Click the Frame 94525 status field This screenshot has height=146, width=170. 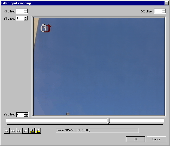point(97,130)
